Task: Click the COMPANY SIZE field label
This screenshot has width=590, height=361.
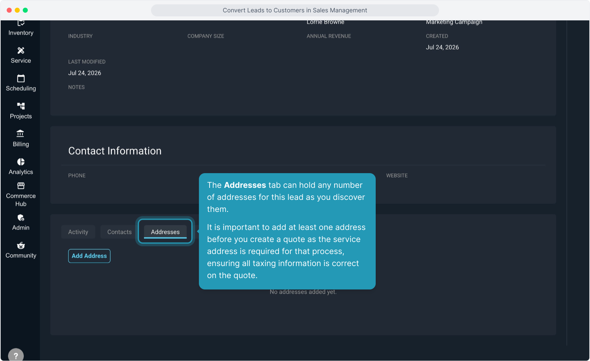Action: (206, 36)
